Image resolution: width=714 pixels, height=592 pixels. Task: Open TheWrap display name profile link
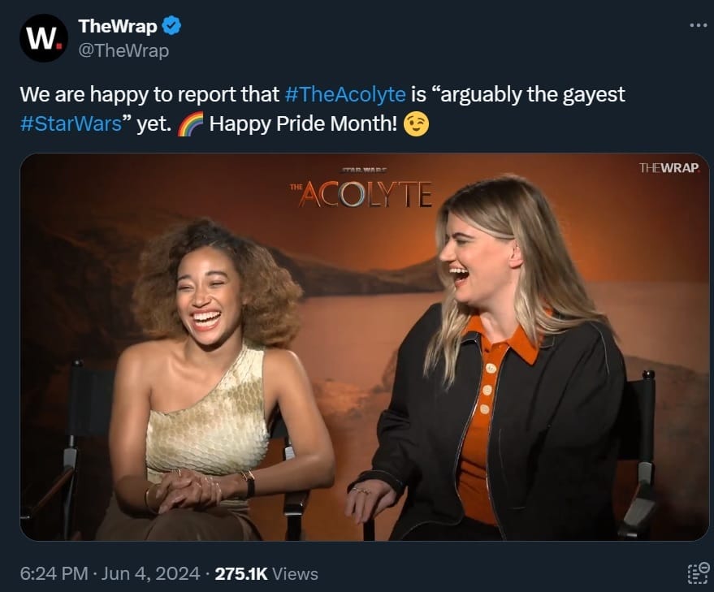tap(118, 26)
